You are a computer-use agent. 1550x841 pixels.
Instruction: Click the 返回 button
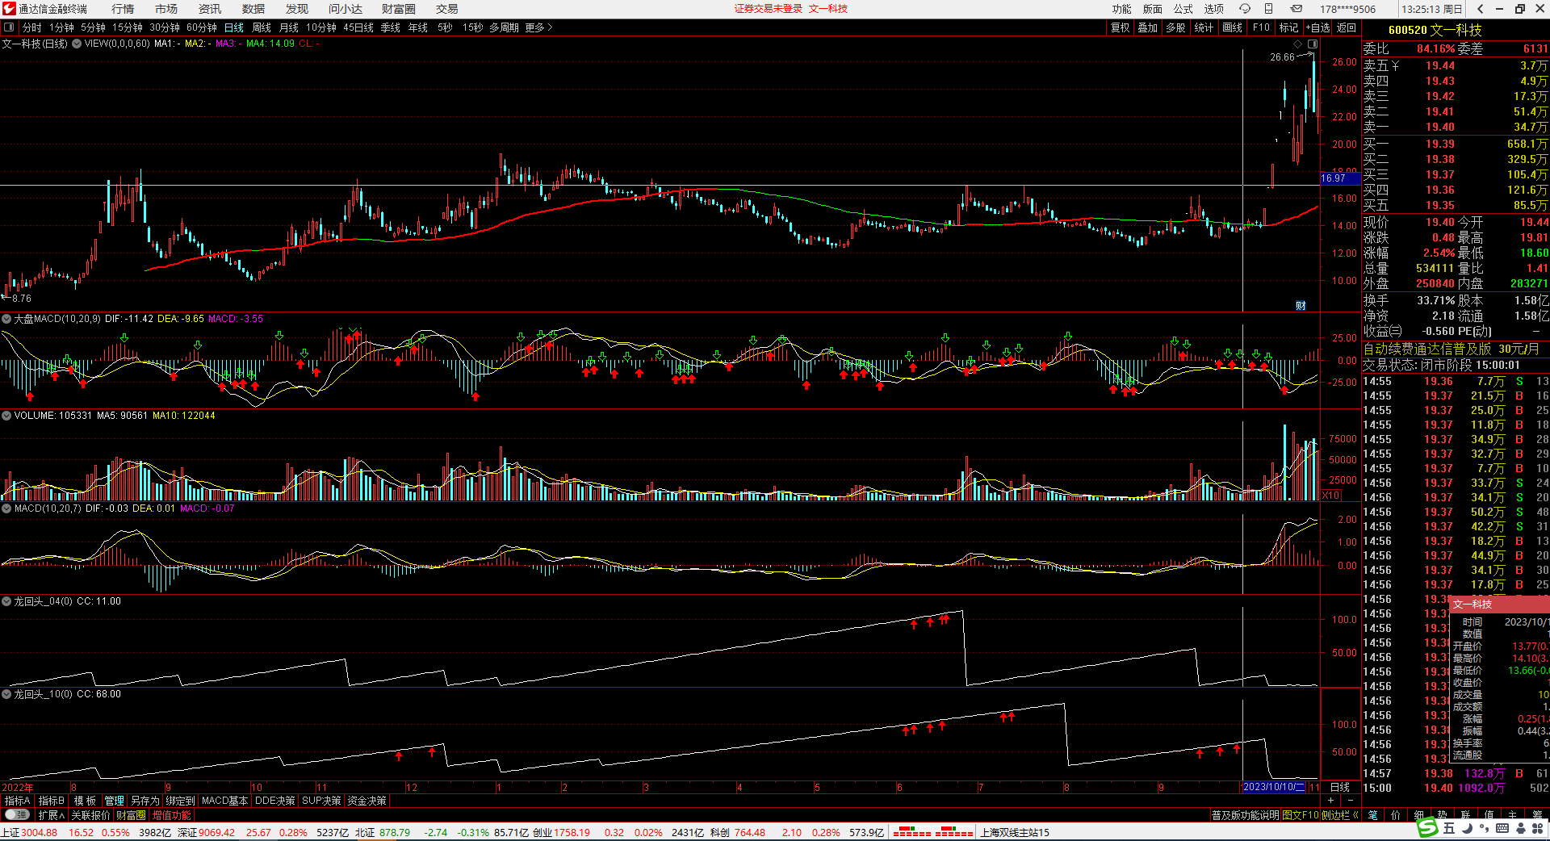[x=1347, y=27]
